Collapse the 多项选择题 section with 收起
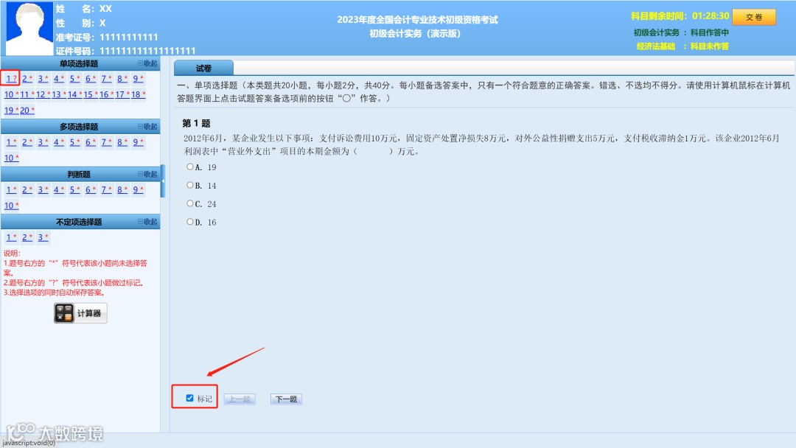 pos(147,126)
